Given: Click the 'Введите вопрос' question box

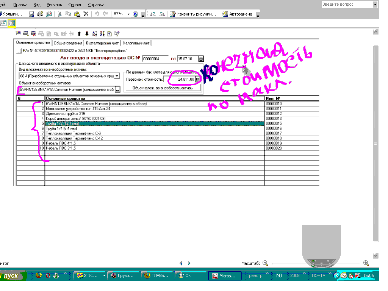Looking at the screenshot, I should point(347,5).
